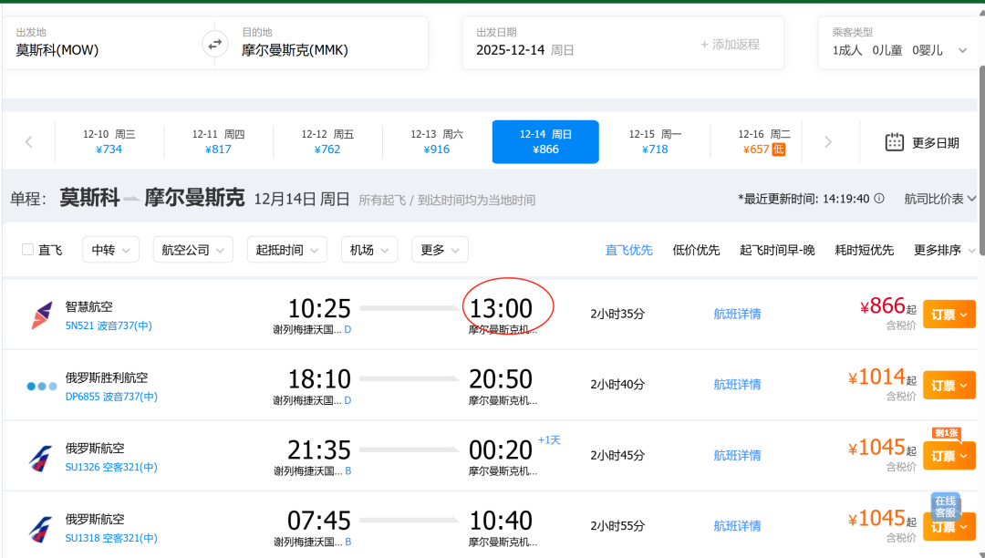The width and height of the screenshot is (985, 558).
Task: Open 航班详情 for the 21:35 flight
Action: 737,455
